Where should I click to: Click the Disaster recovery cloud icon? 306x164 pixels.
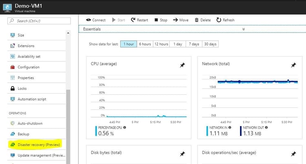(x=13, y=144)
